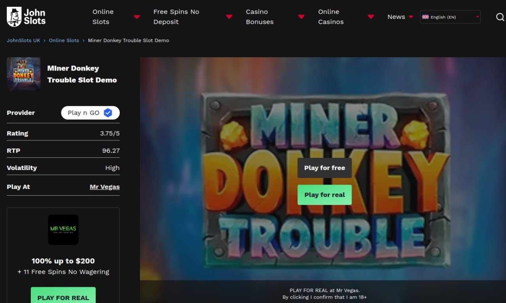Go to JohnSlots UK breadcrumb

point(23,40)
